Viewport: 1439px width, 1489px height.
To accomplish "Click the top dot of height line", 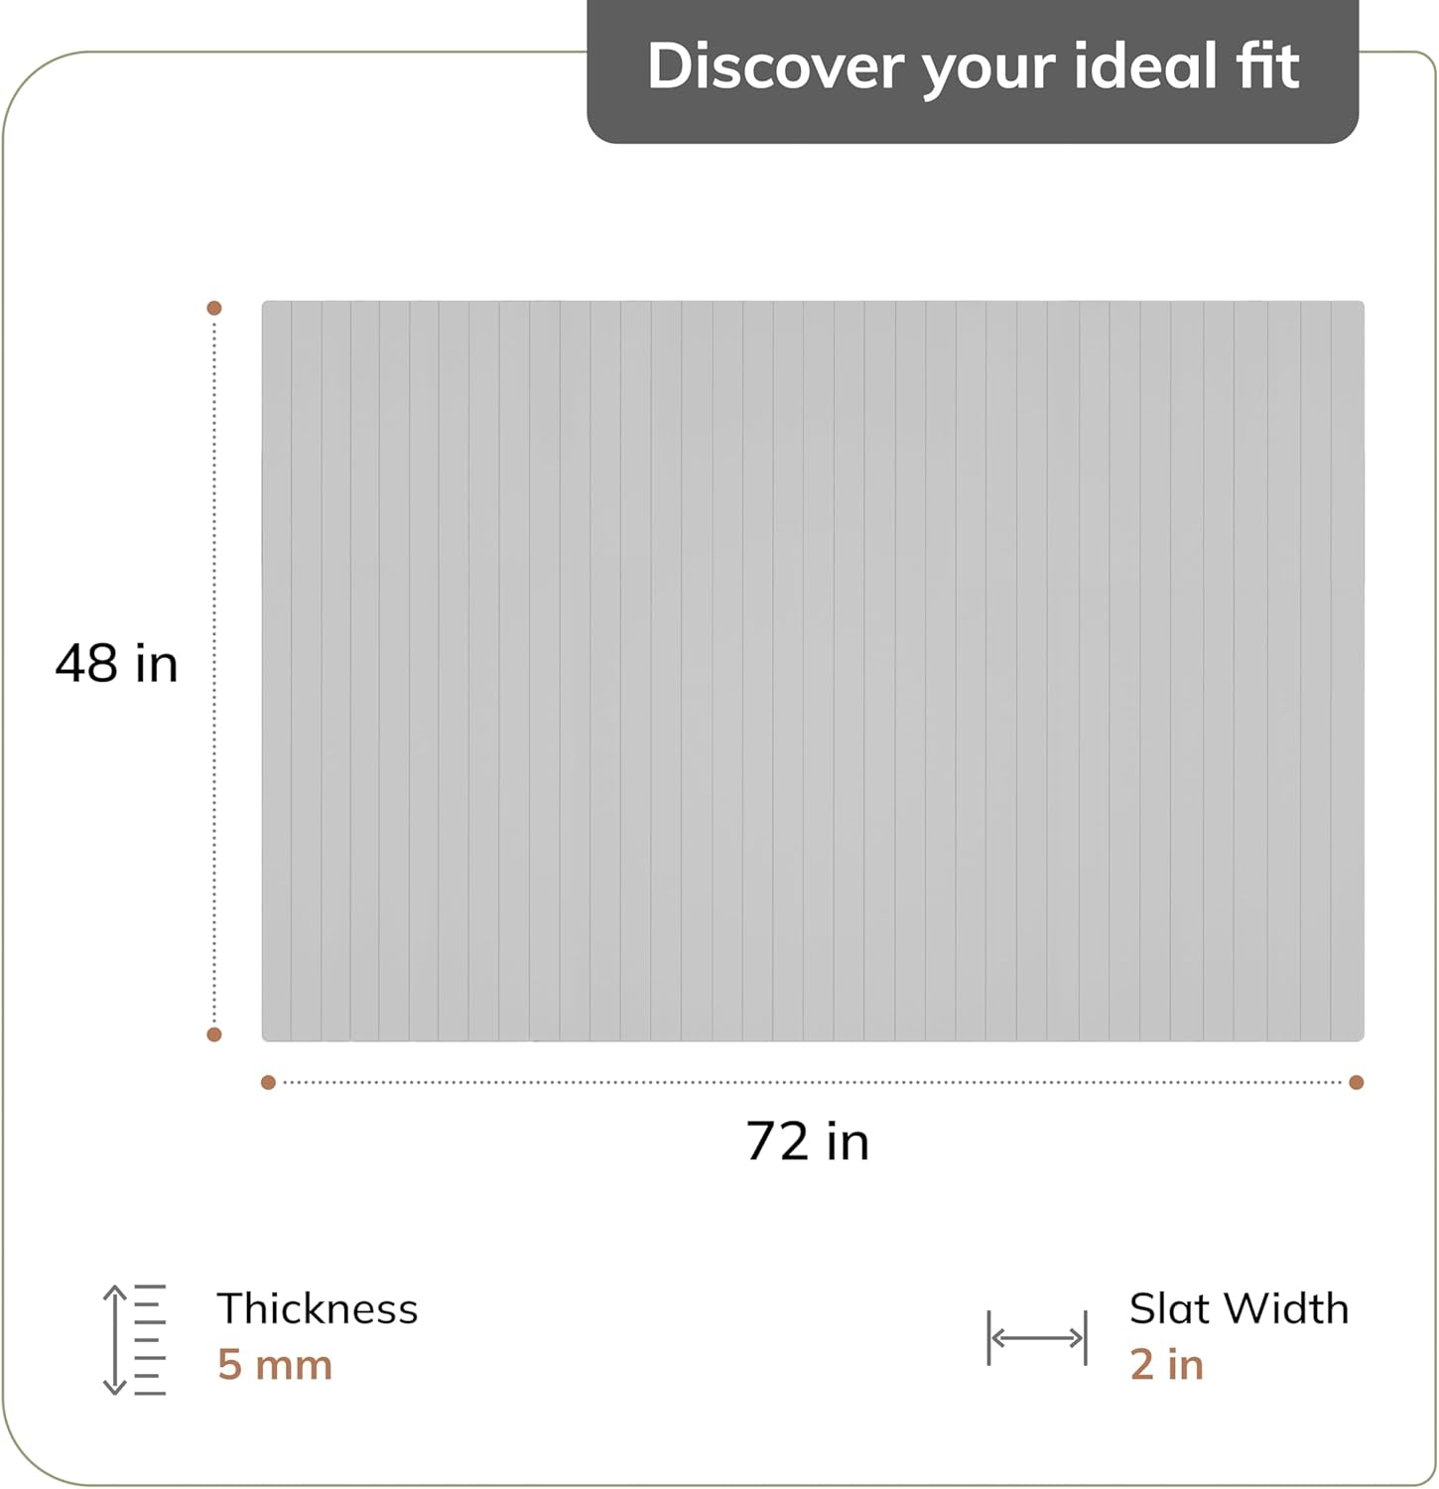I will point(214,309).
